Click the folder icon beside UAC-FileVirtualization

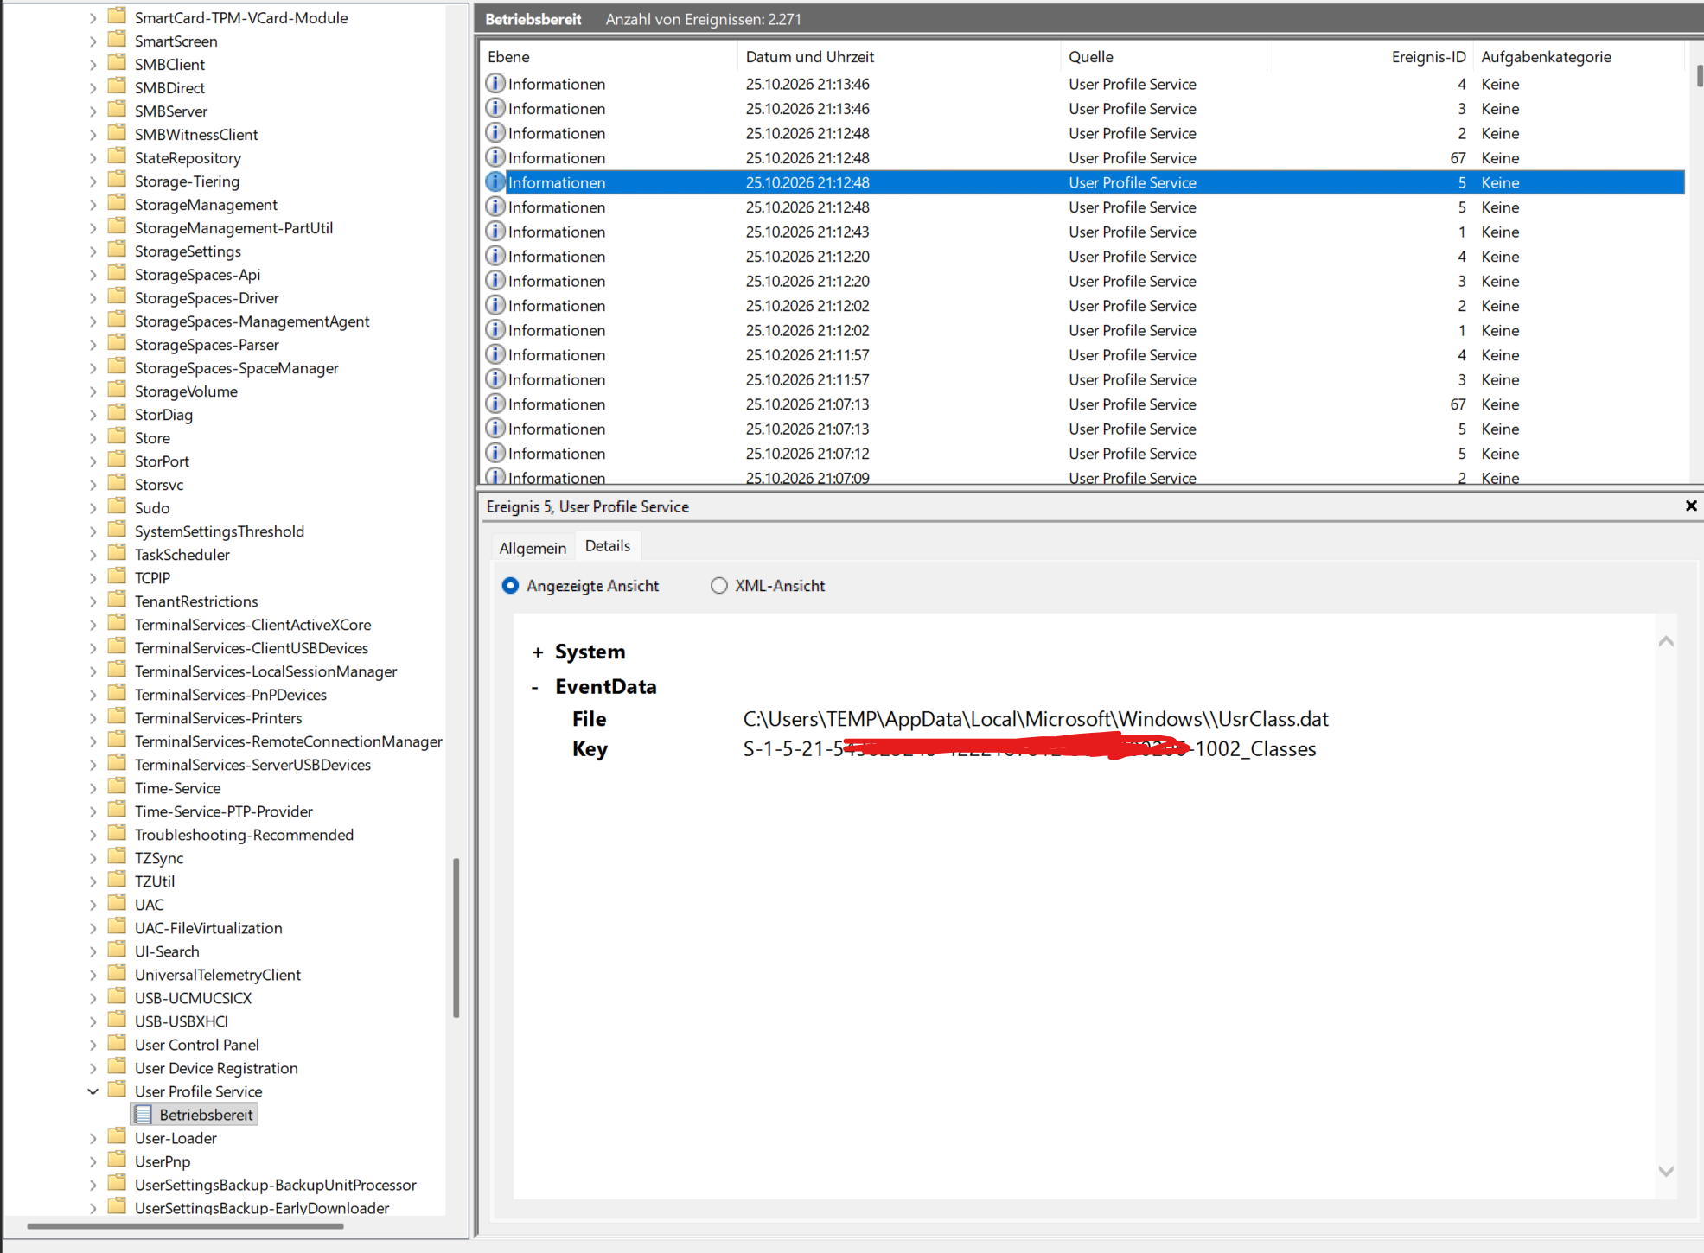117,927
